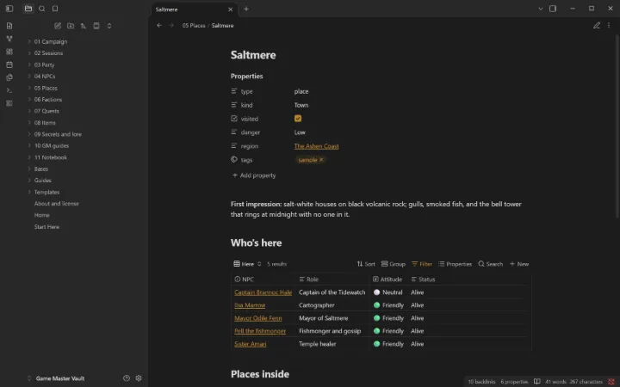The image size is (620, 387).
Task: Click the NPC column header
Action: (264, 279)
